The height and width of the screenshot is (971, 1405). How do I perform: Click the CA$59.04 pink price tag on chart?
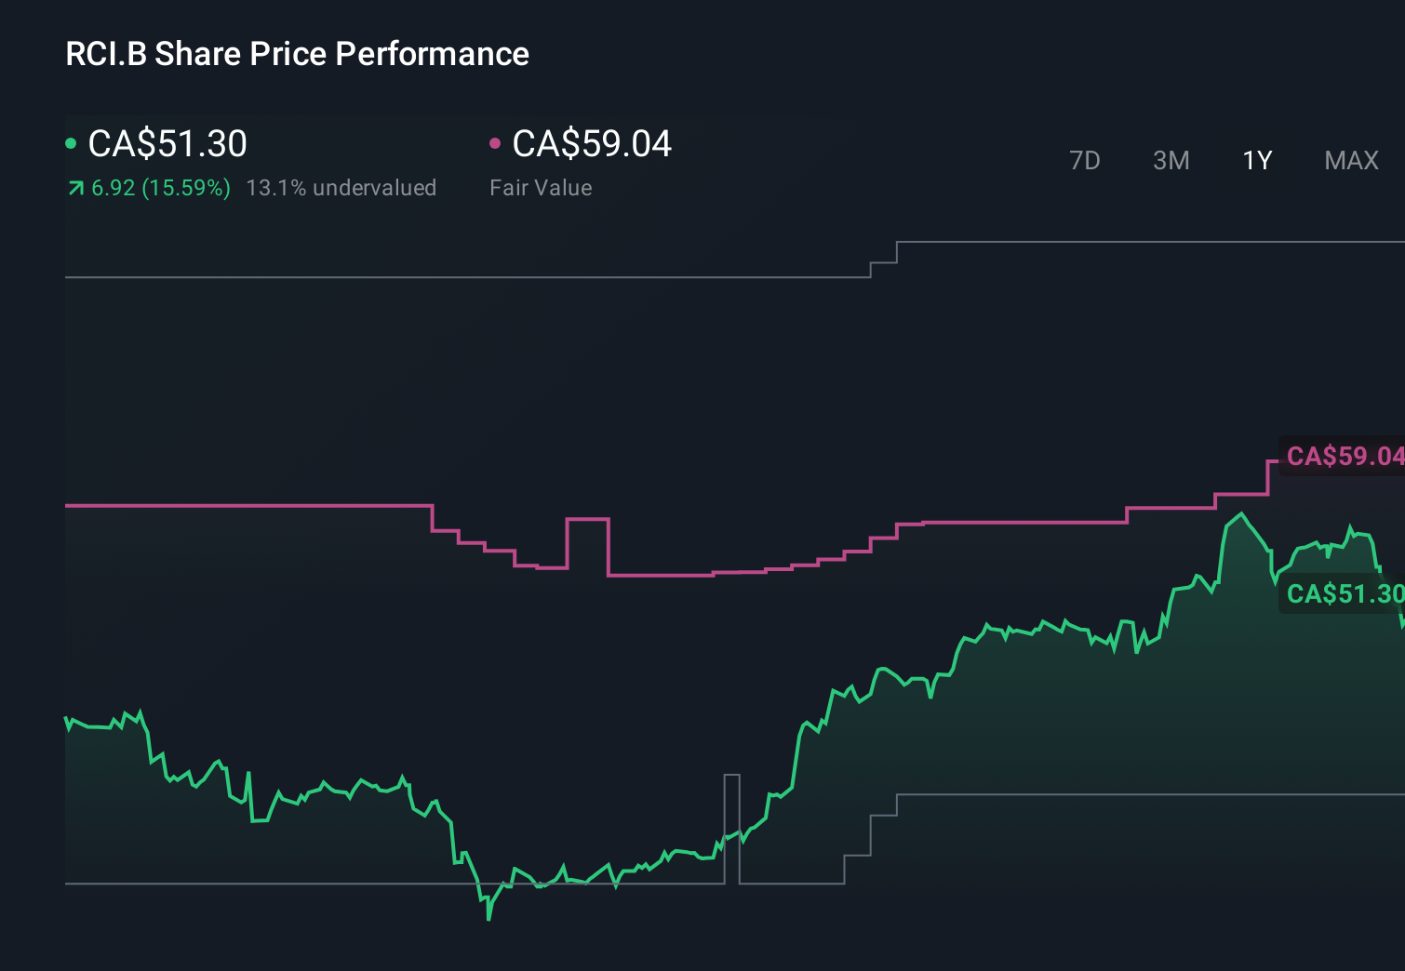click(x=1343, y=457)
